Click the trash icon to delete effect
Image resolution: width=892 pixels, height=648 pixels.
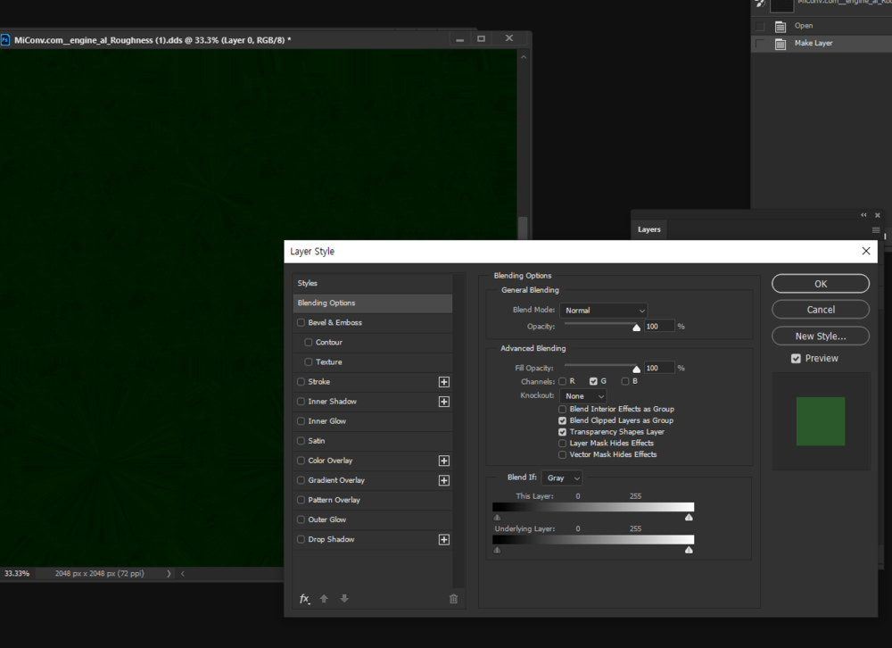(453, 599)
